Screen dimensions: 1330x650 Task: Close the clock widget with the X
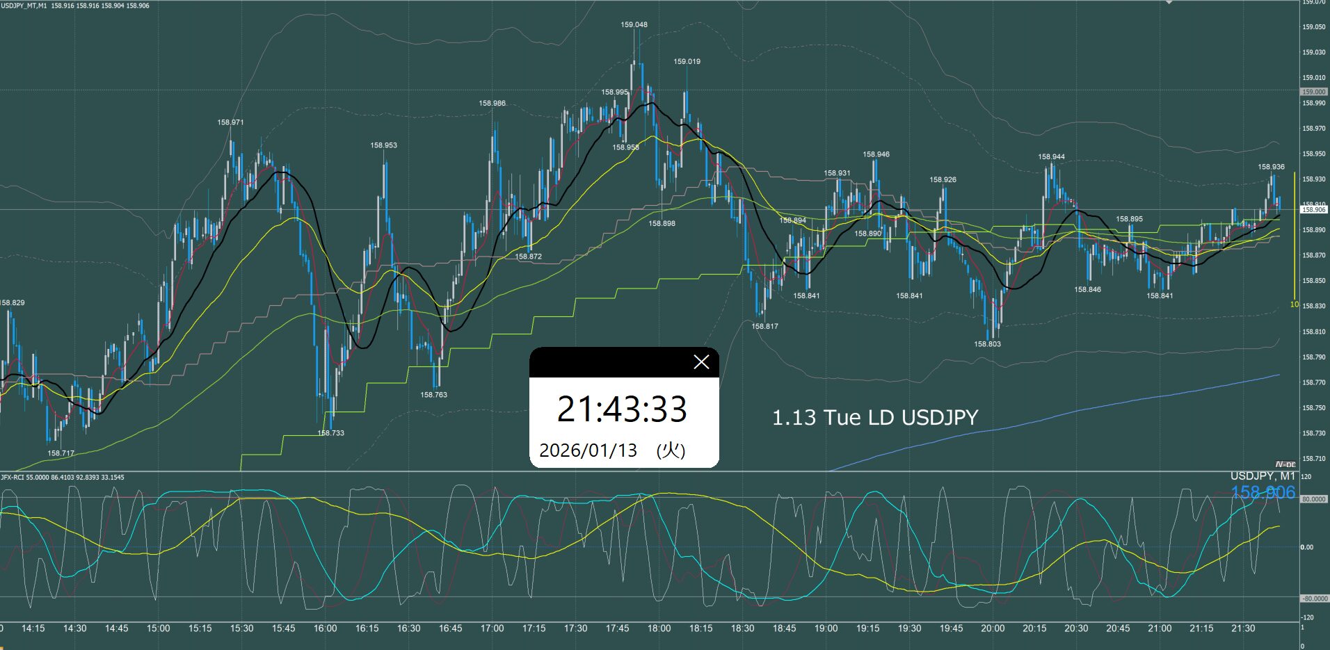(701, 362)
